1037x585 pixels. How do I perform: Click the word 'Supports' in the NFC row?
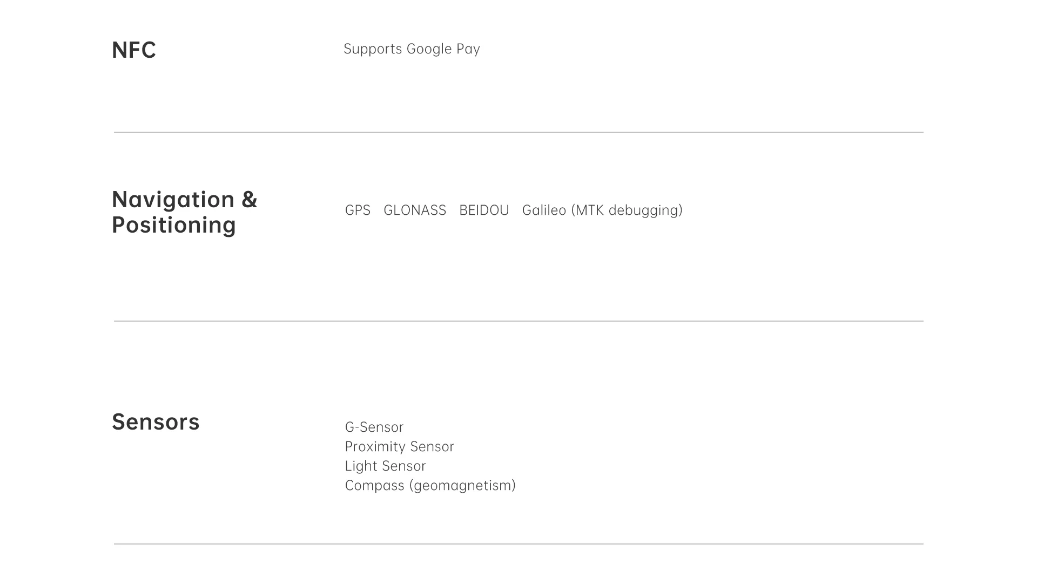tap(373, 49)
